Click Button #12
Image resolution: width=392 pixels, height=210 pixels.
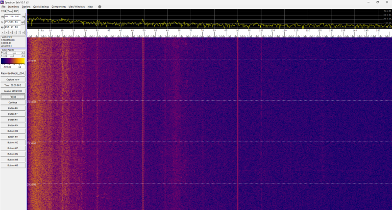(13, 143)
